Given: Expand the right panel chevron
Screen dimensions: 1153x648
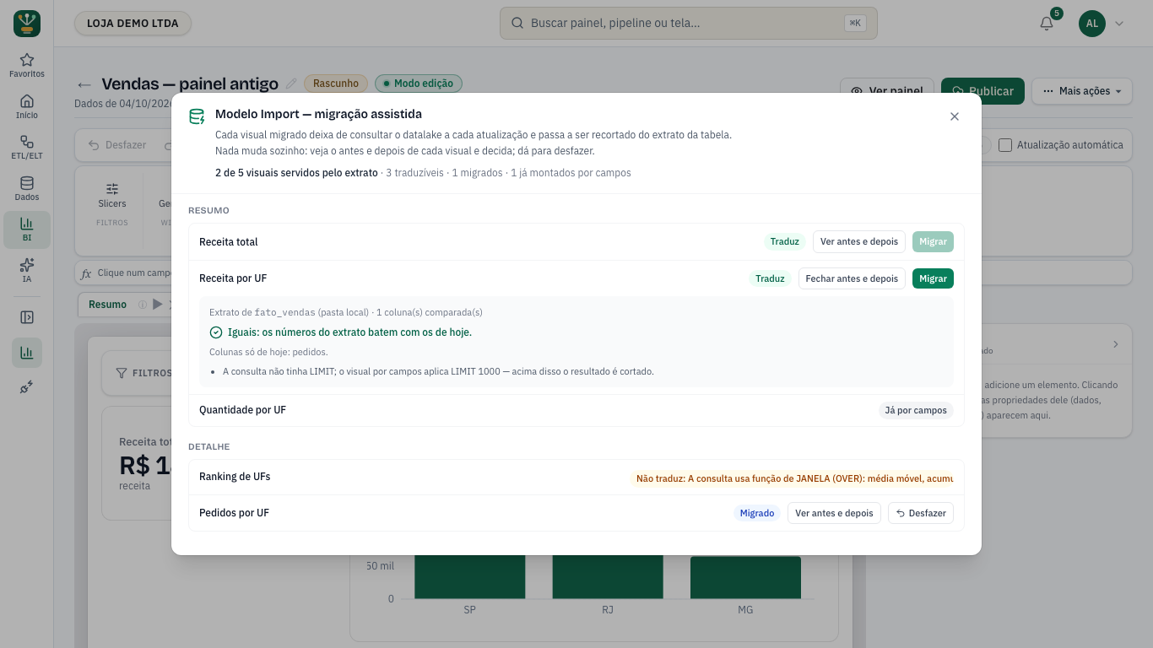Looking at the screenshot, I should coord(1115,344).
